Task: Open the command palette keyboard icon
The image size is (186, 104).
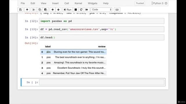Action: 117,10
